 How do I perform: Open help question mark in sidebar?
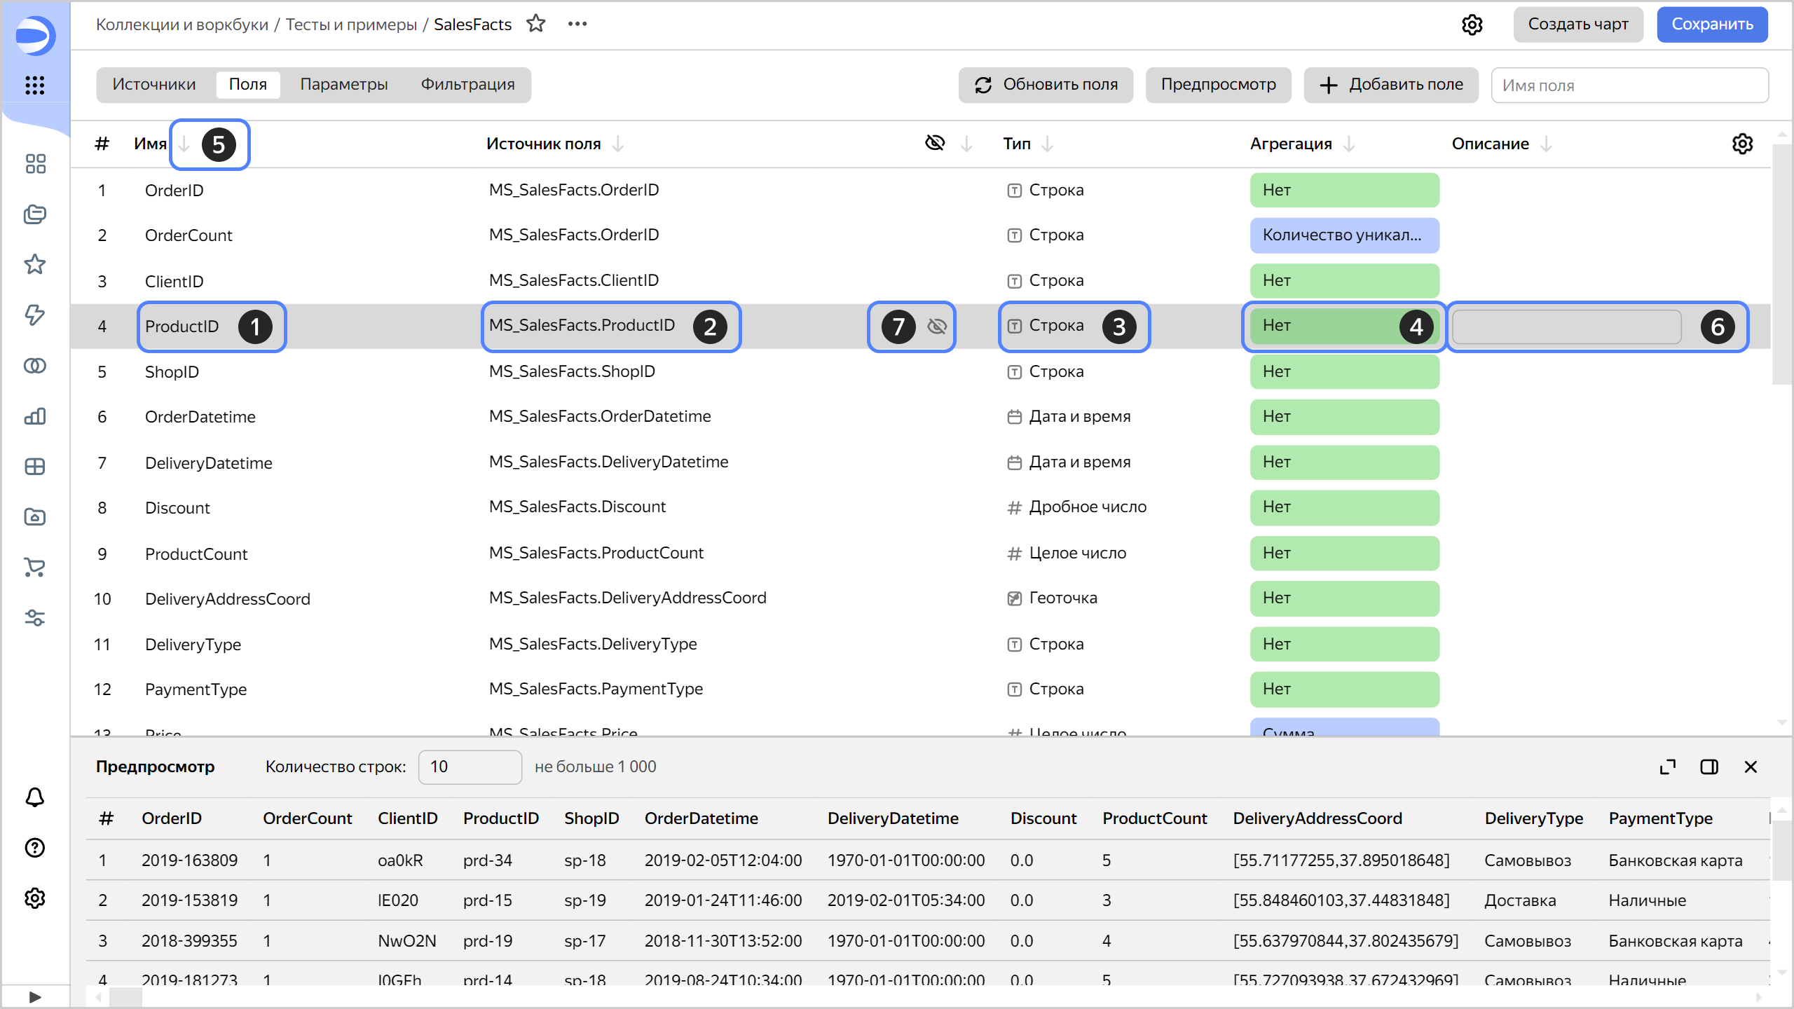pos(35,848)
